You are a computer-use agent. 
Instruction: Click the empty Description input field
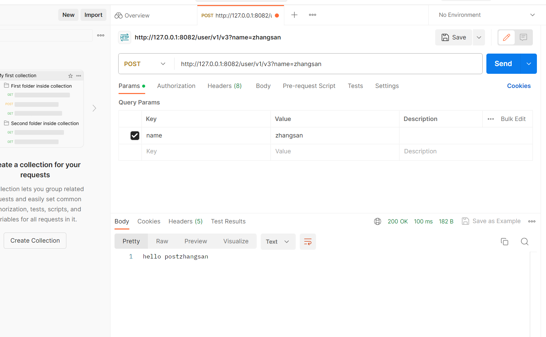point(466,152)
